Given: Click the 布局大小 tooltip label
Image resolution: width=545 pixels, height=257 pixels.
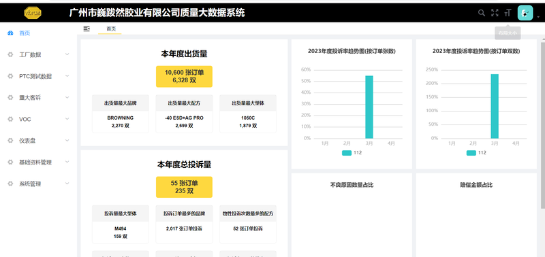Looking at the screenshot, I should [x=508, y=33].
